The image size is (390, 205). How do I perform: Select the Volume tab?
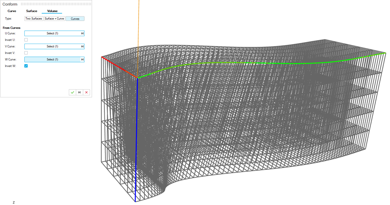point(52,11)
